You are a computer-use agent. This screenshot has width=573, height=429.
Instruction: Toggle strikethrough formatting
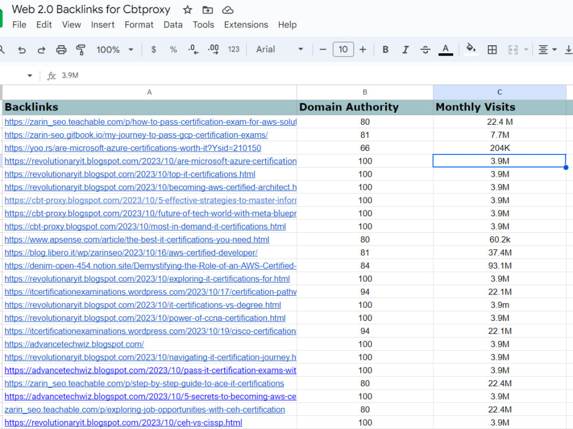click(x=425, y=50)
